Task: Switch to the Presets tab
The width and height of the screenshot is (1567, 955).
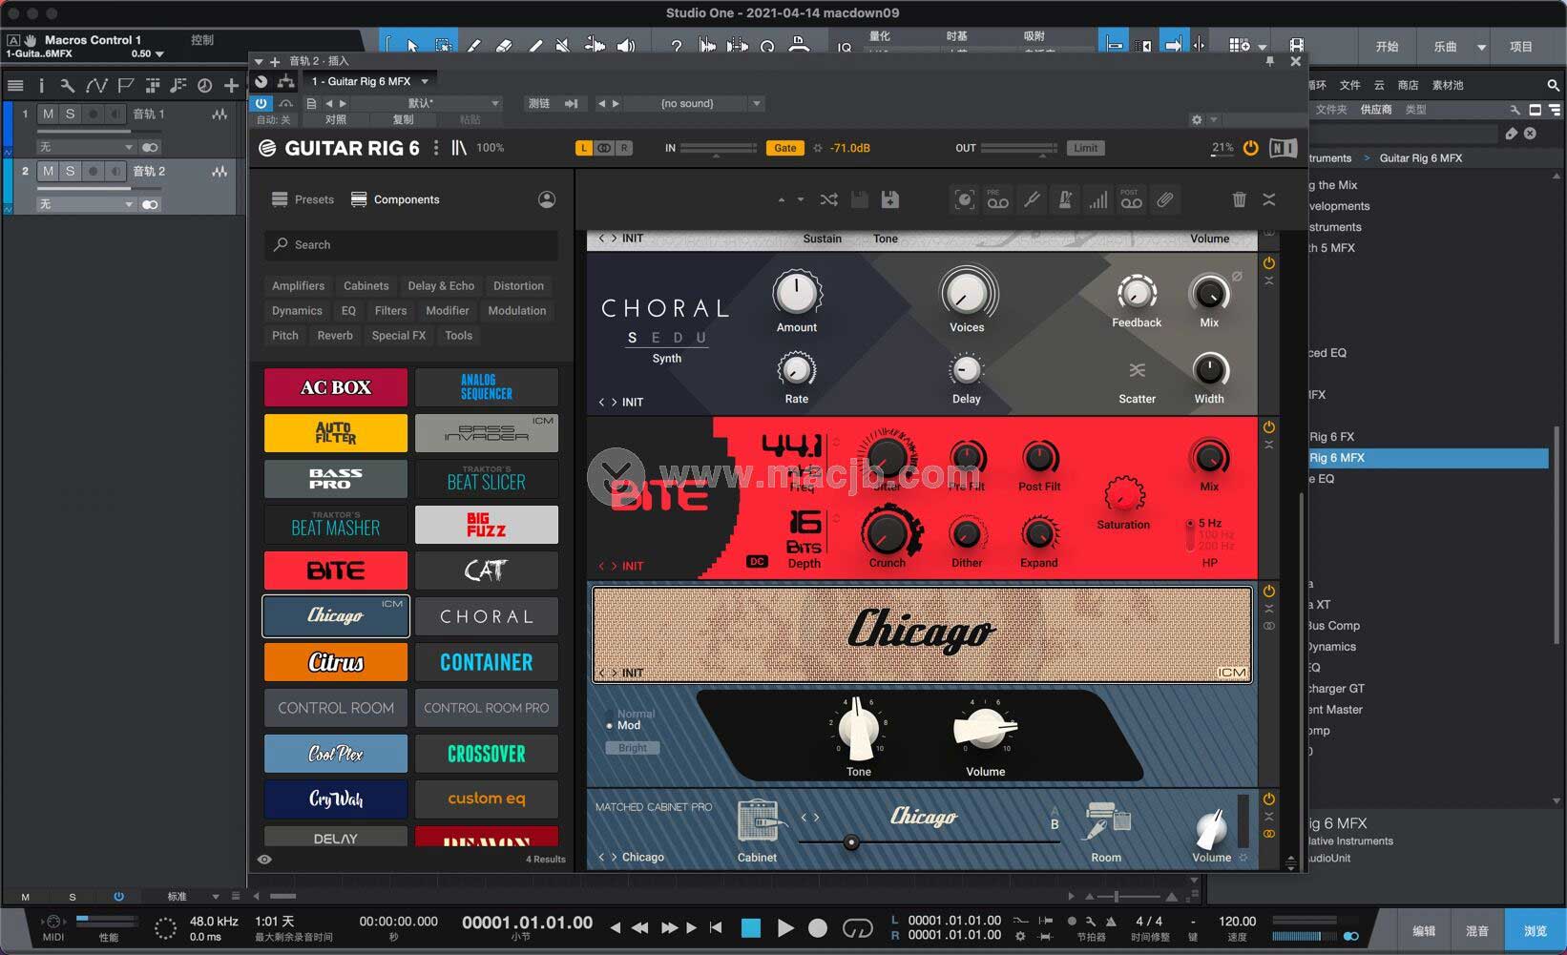Action: [x=303, y=199]
